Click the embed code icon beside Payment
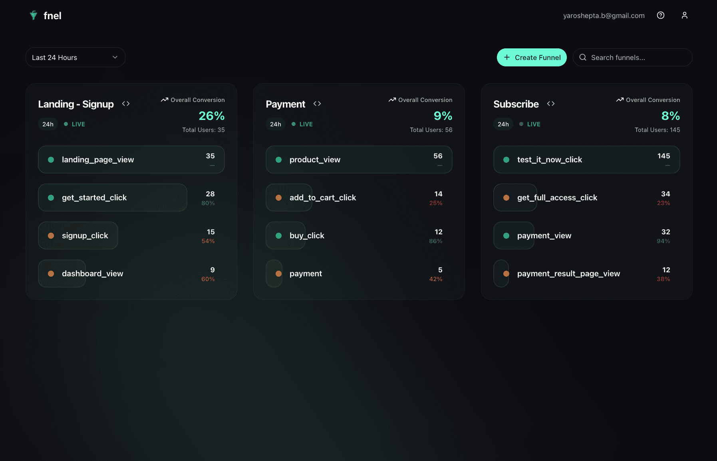717x461 pixels. click(x=317, y=104)
